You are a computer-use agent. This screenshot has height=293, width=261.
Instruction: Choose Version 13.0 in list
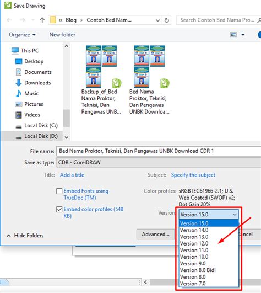point(209,237)
